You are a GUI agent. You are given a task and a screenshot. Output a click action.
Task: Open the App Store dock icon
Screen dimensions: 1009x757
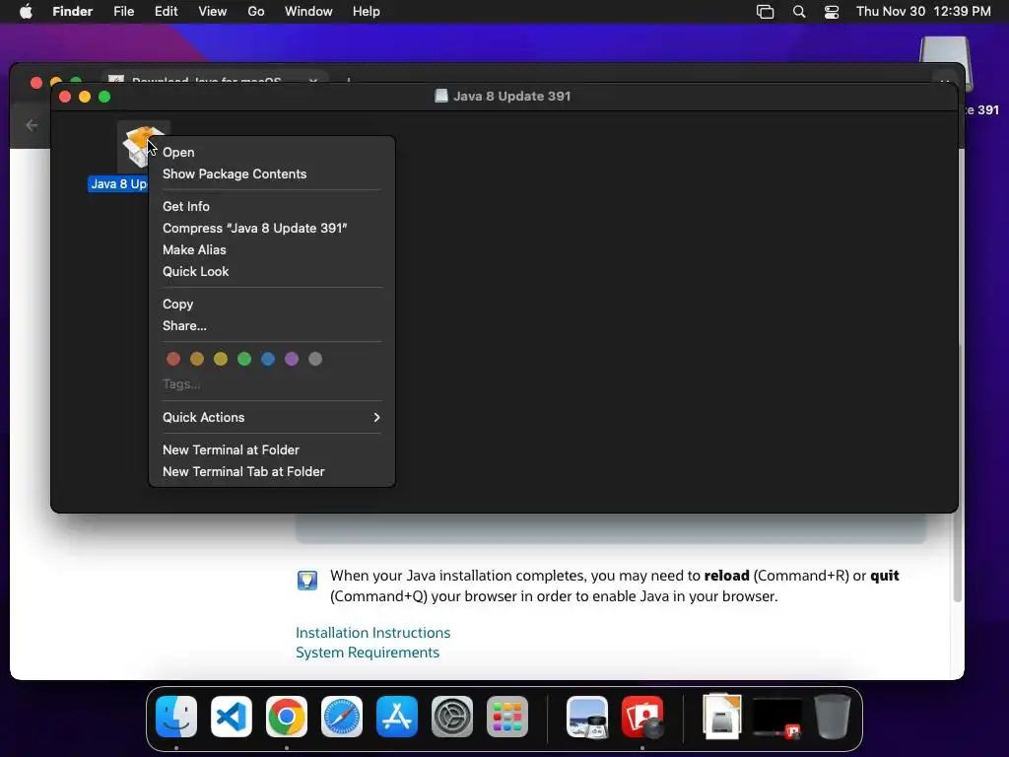coord(397,717)
